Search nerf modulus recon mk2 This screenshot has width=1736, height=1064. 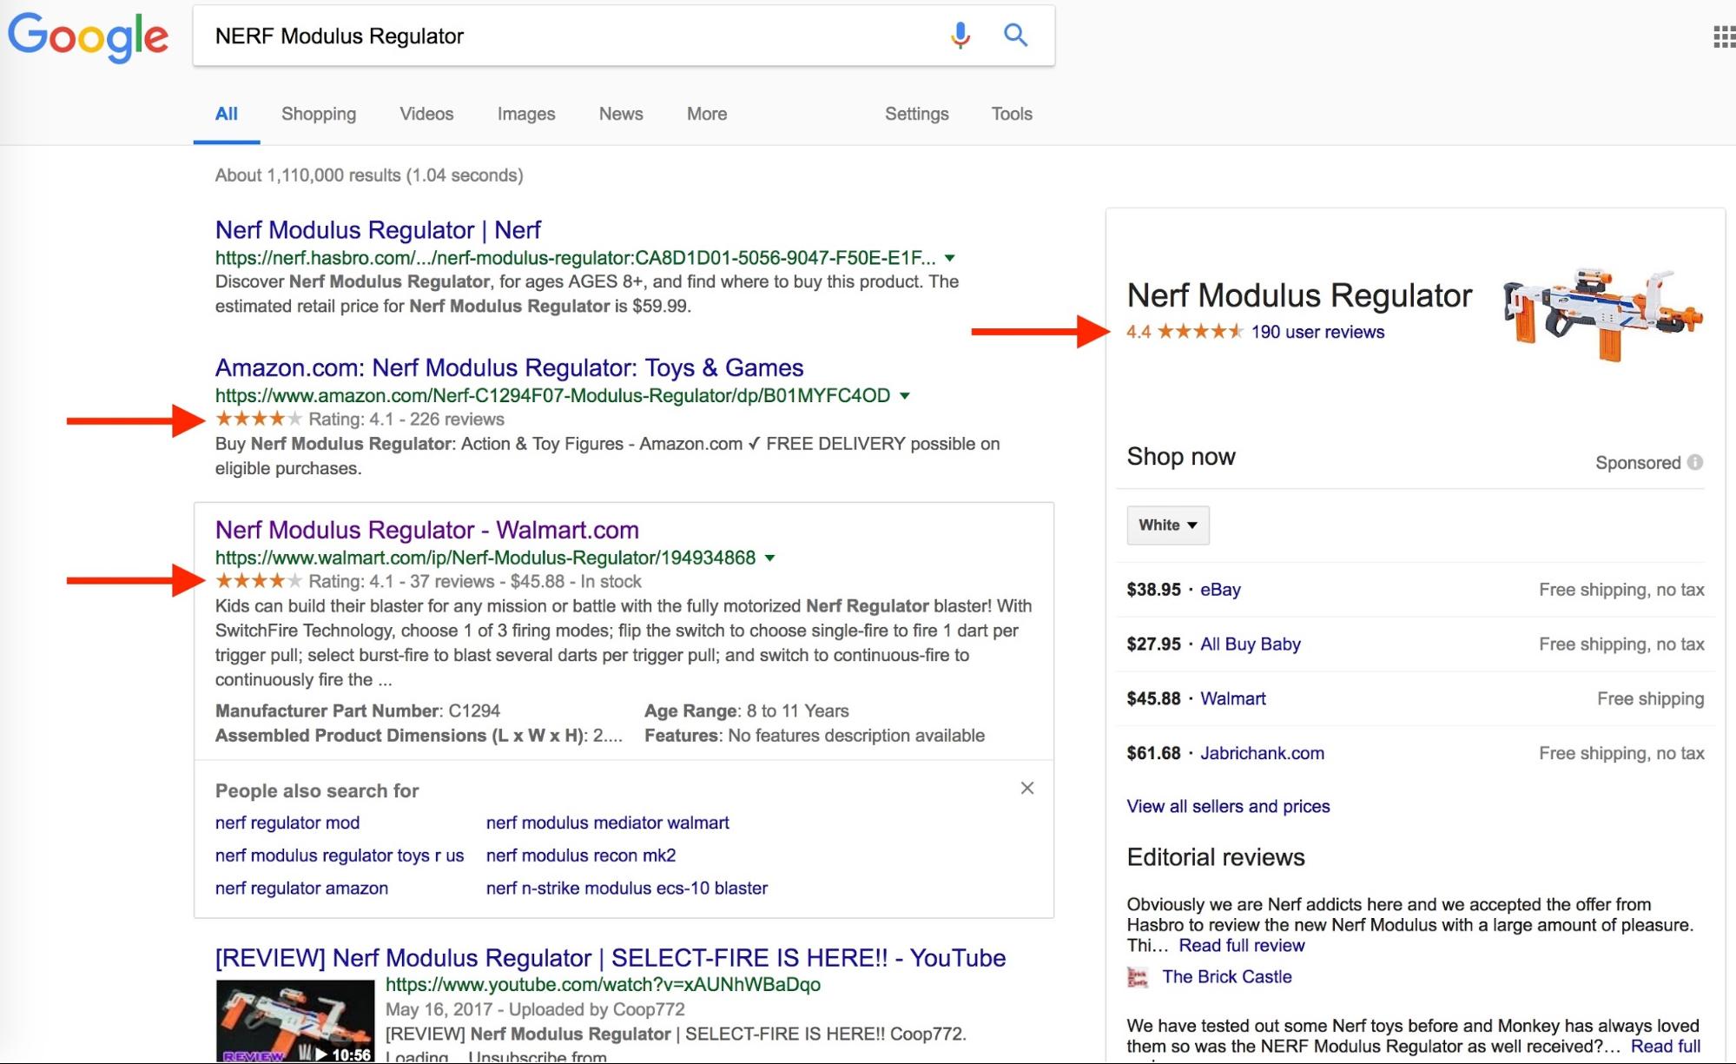581,856
